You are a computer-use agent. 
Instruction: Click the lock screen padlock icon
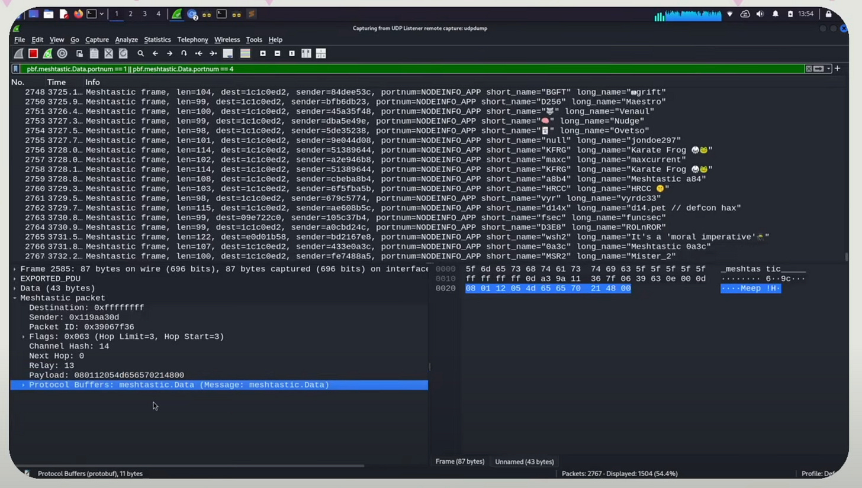[829, 14]
